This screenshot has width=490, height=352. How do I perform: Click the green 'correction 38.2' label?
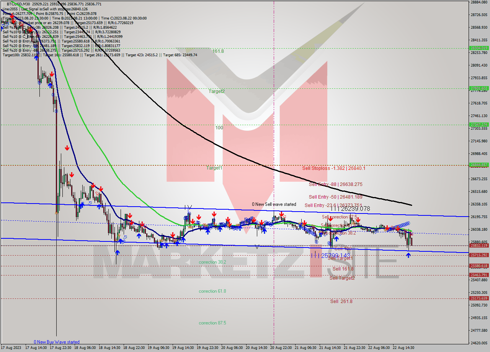coord(212,262)
